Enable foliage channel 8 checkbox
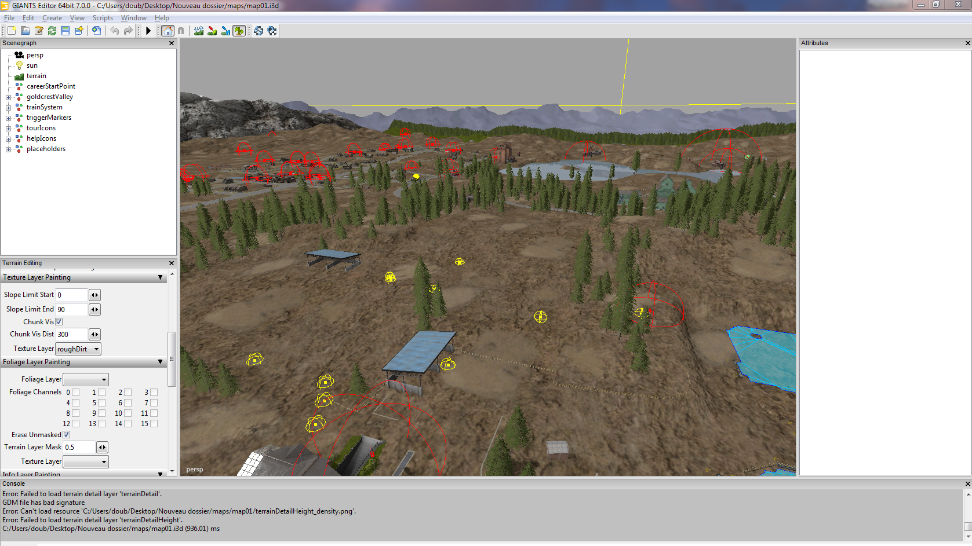The width and height of the screenshot is (972, 546). 75,413
